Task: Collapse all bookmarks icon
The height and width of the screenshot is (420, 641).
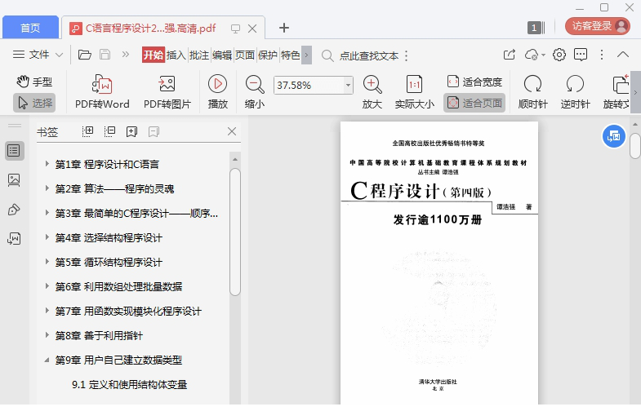Action: click(x=110, y=131)
